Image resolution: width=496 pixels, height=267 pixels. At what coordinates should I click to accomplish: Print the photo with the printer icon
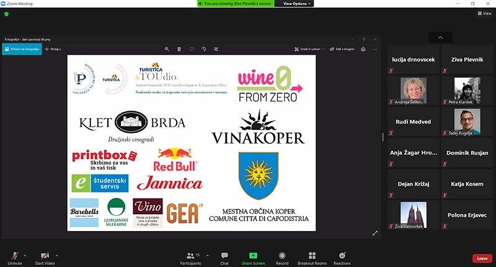coord(363,49)
